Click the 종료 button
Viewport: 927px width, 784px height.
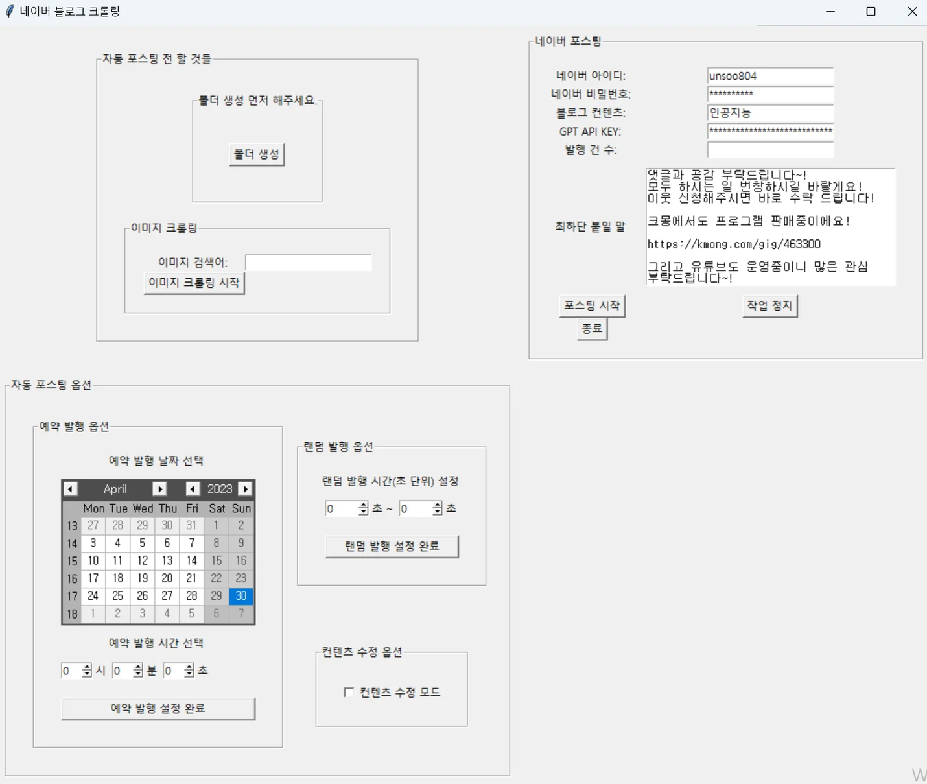click(x=592, y=329)
